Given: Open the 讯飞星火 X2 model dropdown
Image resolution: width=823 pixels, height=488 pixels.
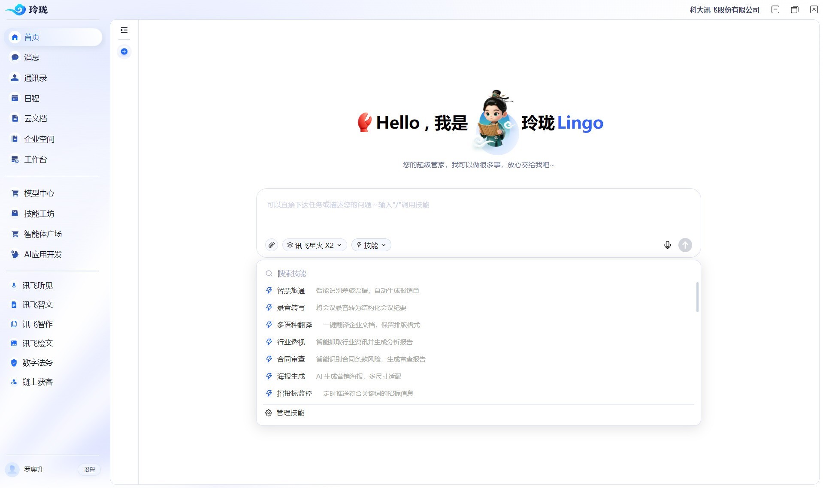Looking at the screenshot, I should [315, 245].
